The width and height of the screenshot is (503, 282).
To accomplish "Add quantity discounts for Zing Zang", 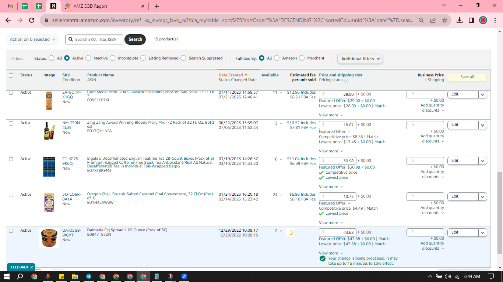I will [x=432, y=138].
